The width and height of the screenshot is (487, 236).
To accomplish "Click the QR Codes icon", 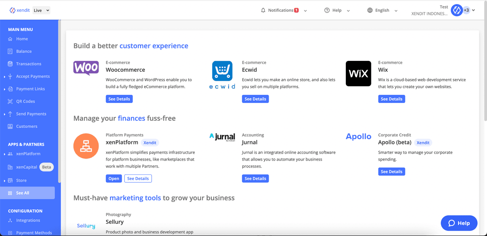I will (x=10, y=101).
